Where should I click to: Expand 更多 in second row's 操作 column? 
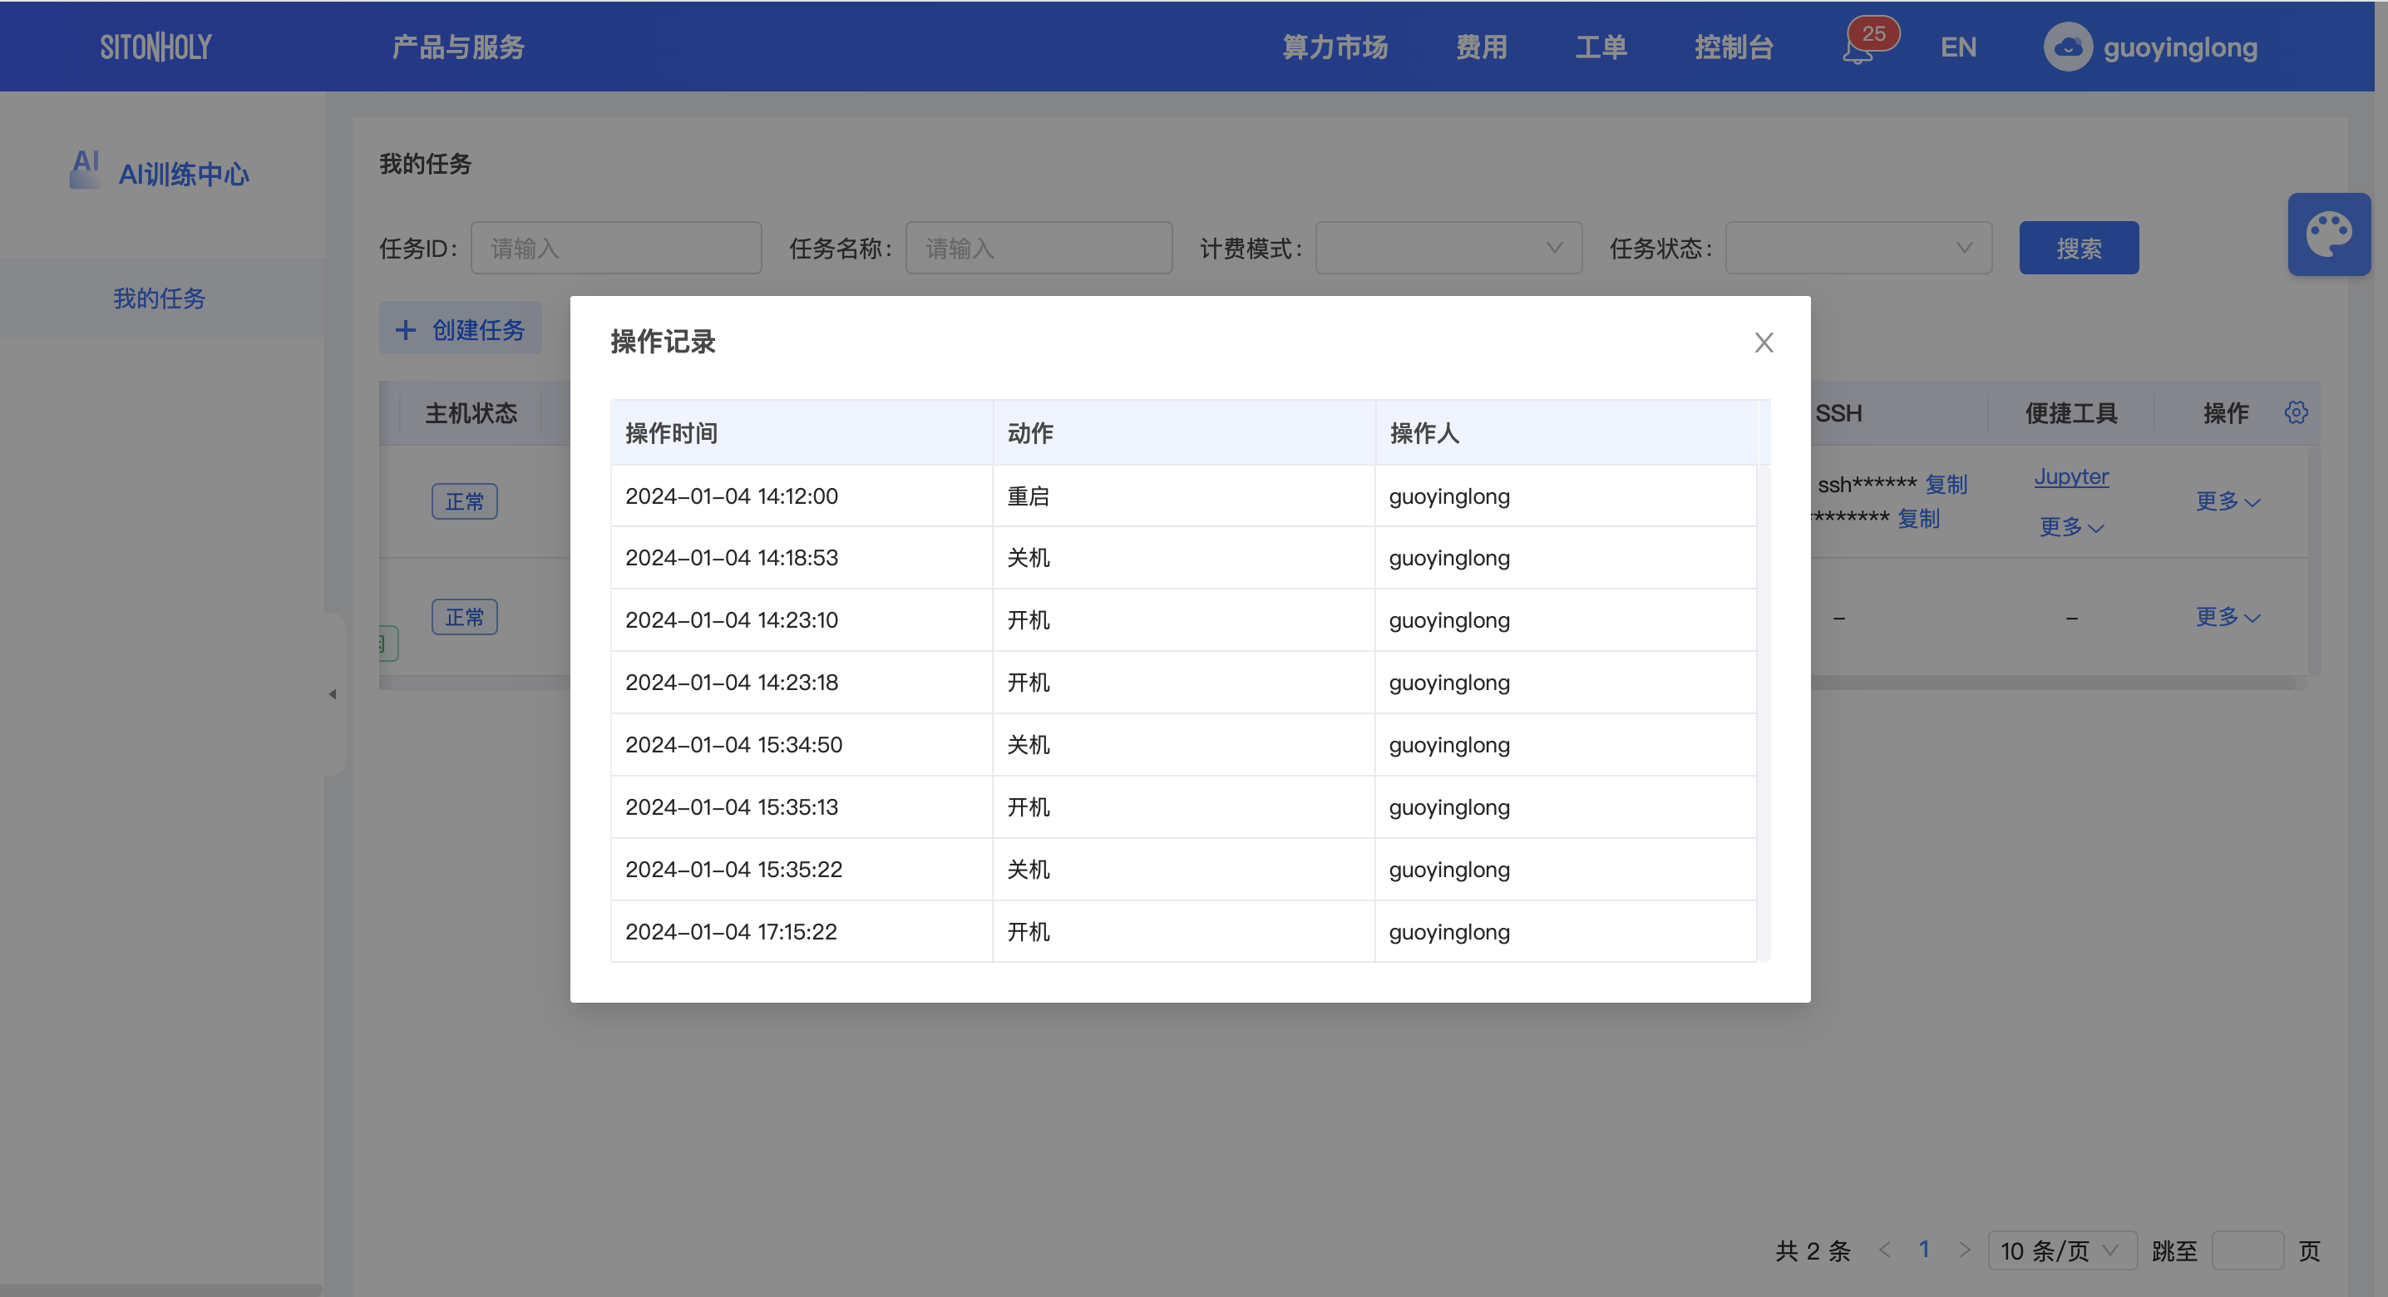pos(2227,617)
